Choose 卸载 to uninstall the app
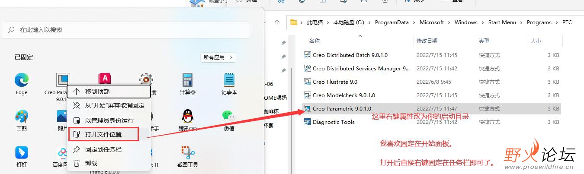Image resolution: width=584 pixels, height=174 pixels. 109,163
